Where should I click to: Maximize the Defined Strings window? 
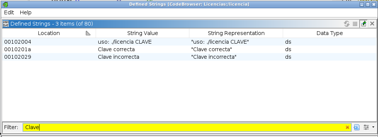(x=368, y=5)
